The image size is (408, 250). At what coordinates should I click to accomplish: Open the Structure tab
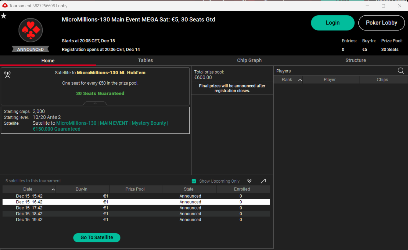[x=356, y=60]
